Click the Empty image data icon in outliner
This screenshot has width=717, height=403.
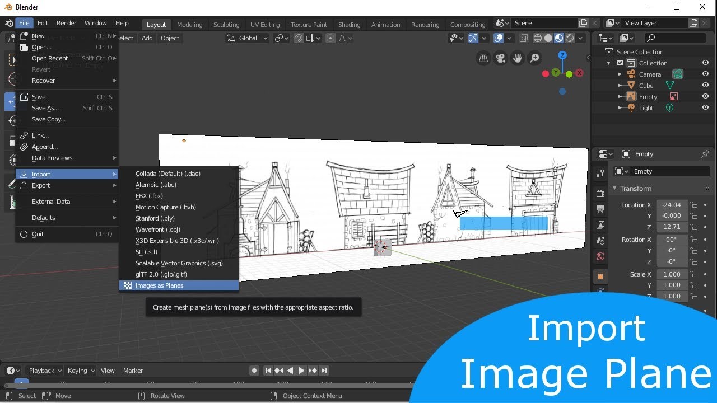pos(673,97)
